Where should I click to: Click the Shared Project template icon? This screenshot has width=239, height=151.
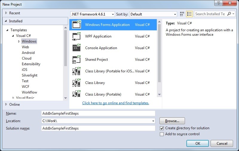(76, 60)
